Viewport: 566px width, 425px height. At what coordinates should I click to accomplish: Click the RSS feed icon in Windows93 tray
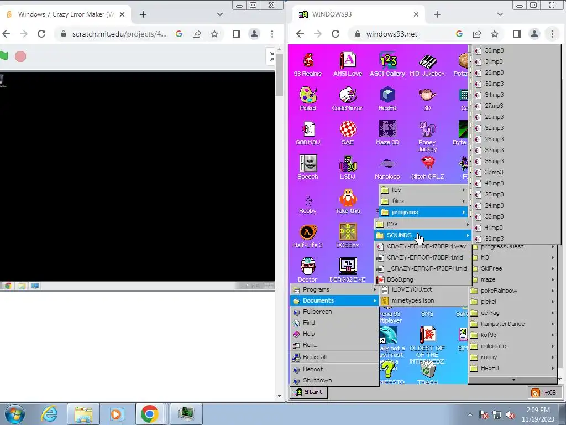click(535, 392)
